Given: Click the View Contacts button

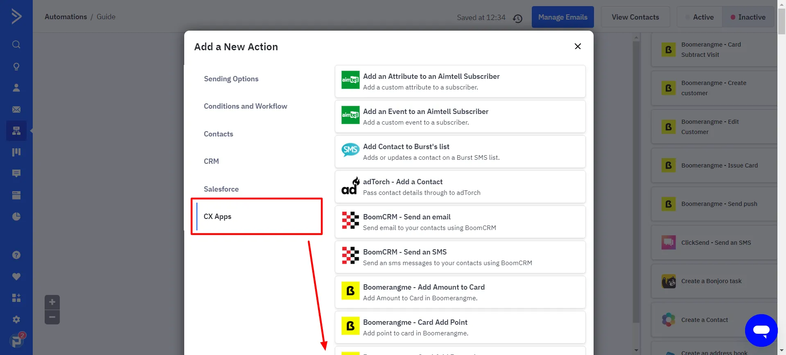Looking at the screenshot, I should 635,17.
